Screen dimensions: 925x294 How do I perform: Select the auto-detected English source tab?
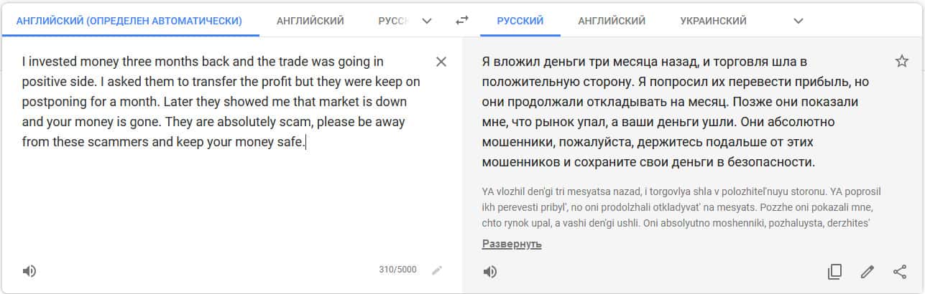pyautogui.click(x=129, y=21)
